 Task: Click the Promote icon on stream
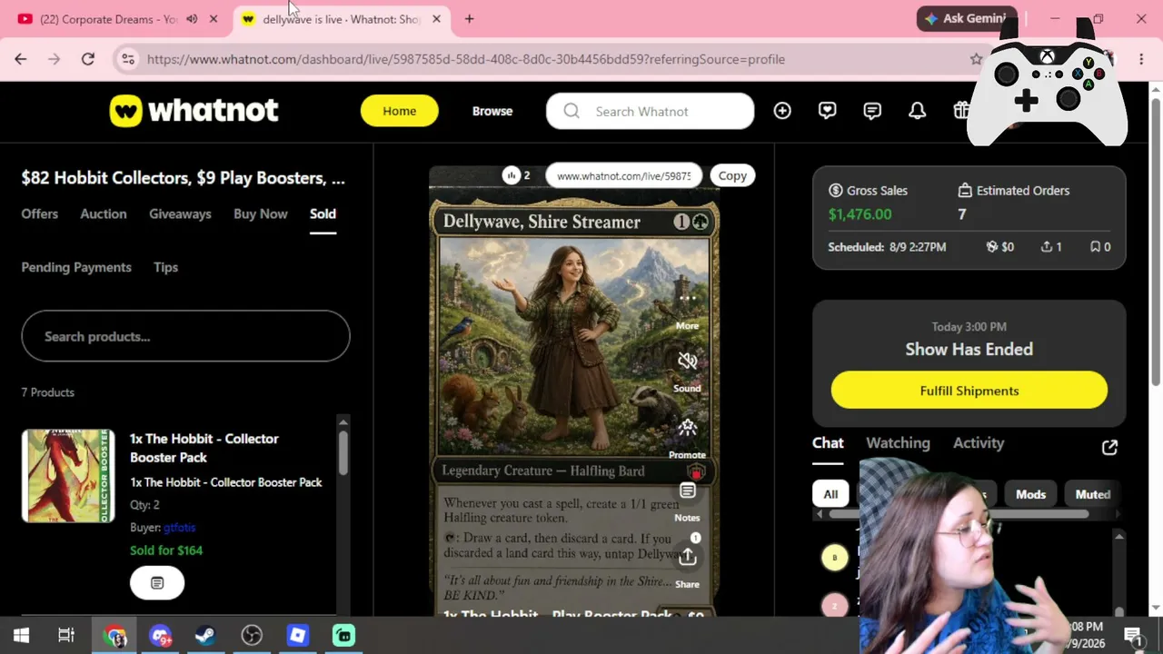(687, 427)
